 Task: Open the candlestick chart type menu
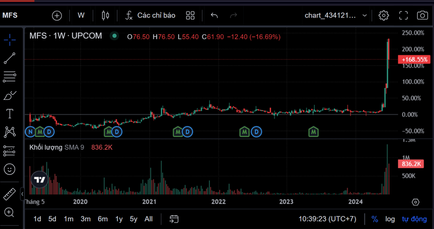(105, 15)
